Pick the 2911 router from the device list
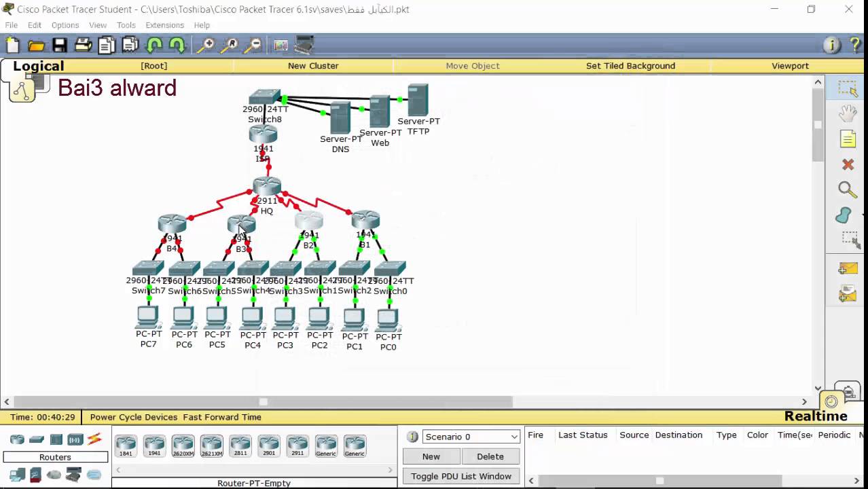 [x=297, y=446]
